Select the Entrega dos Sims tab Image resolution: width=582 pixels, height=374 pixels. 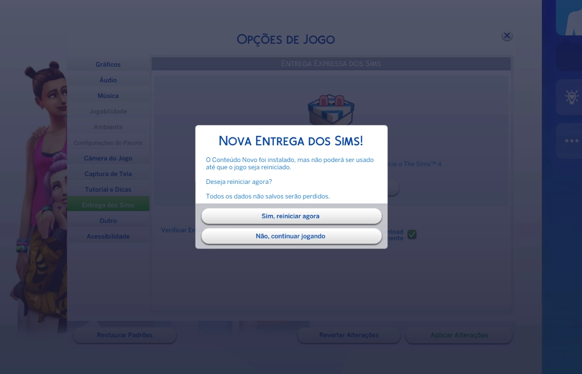point(108,205)
